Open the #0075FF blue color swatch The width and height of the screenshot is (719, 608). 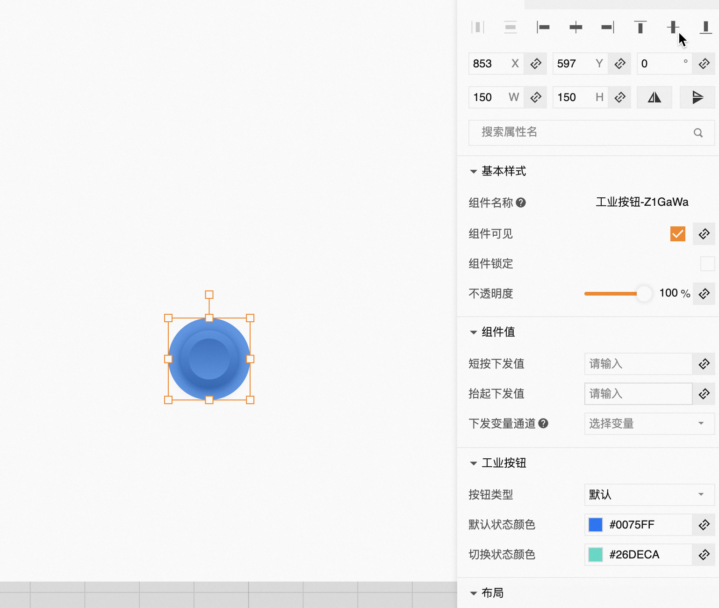pos(596,525)
